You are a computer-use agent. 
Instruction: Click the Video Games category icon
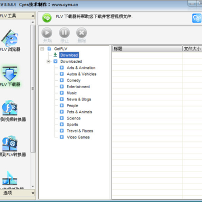tap(62, 137)
